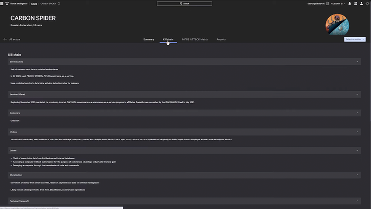Image resolution: width=371 pixels, height=209 pixels.
Task: Click 'Movement of money from victim accounts' line
Action: coord(55,183)
